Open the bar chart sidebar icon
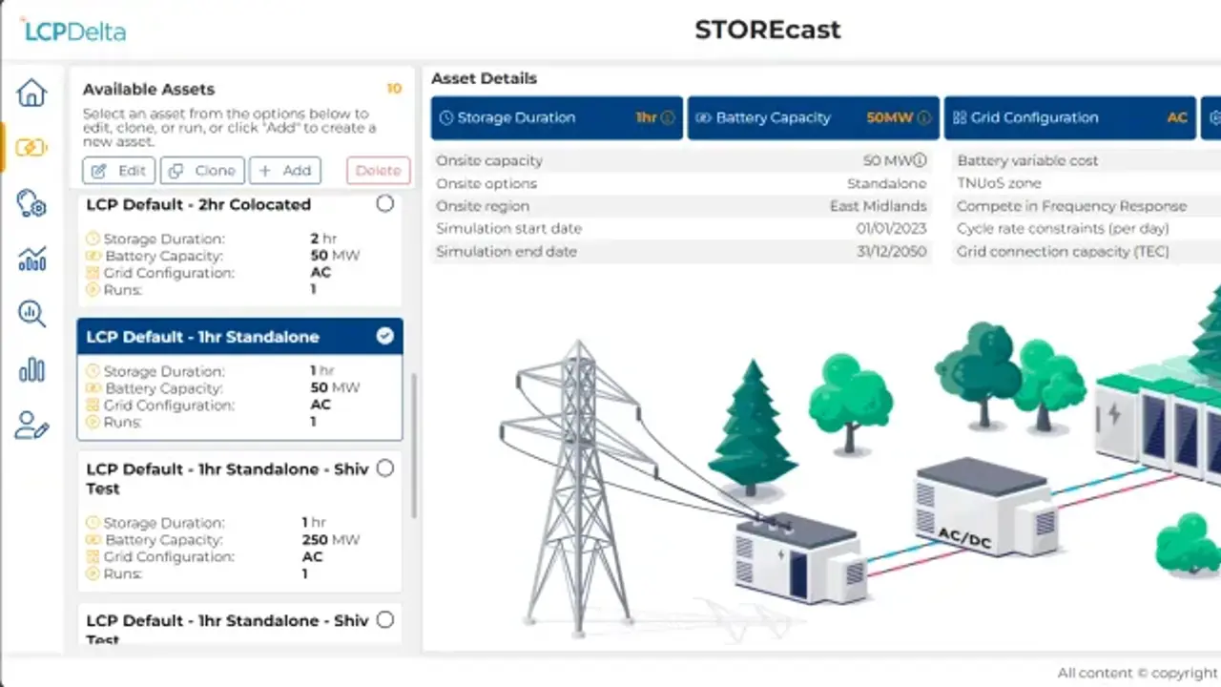The width and height of the screenshot is (1221, 687). click(31, 369)
